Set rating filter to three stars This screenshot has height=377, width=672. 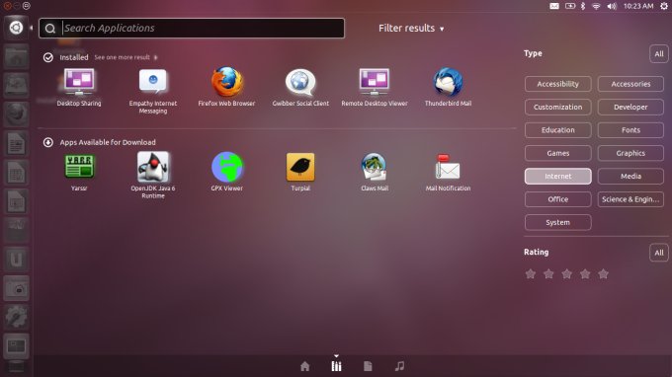point(566,274)
